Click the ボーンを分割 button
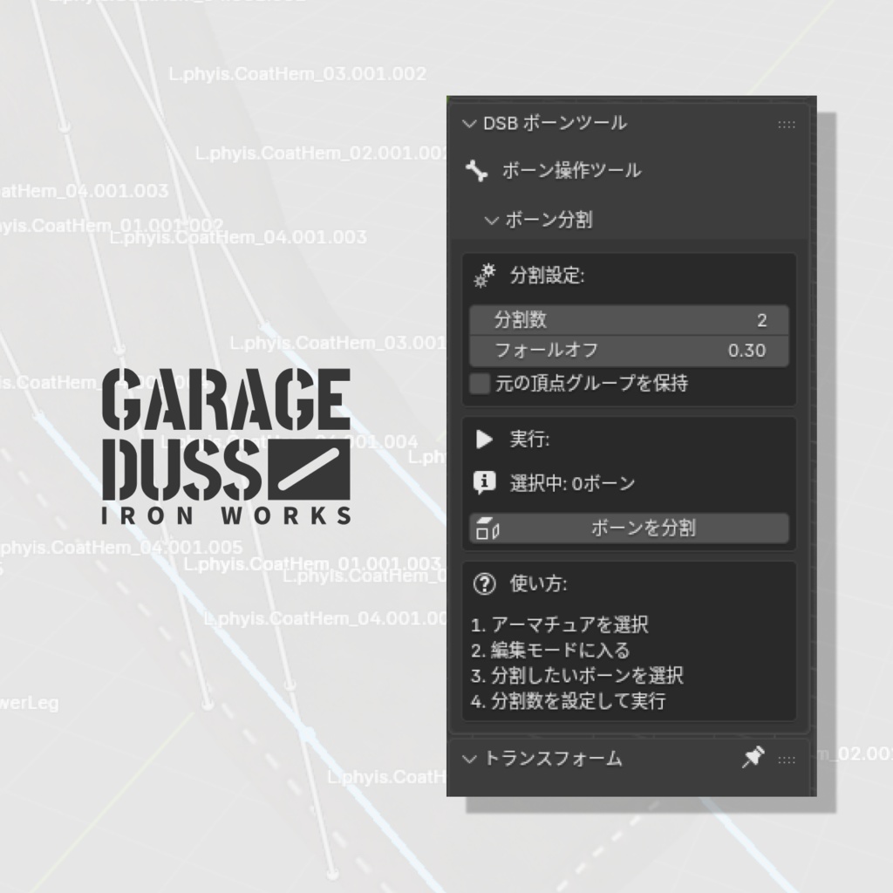Image resolution: width=893 pixels, height=893 pixels. [629, 528]
